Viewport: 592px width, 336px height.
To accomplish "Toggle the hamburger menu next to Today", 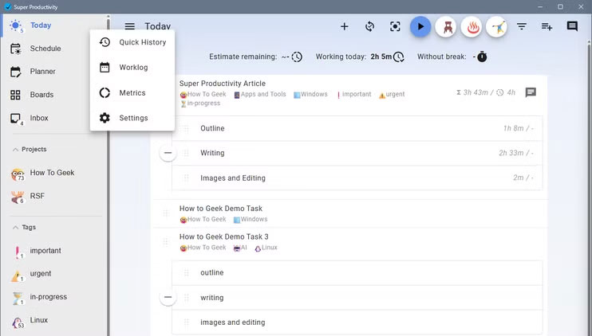I will (x=129, y=26).
